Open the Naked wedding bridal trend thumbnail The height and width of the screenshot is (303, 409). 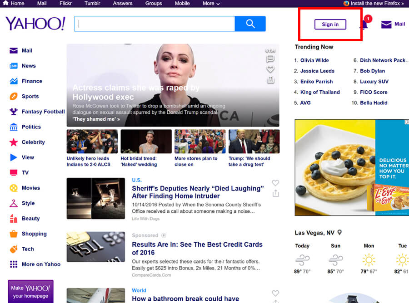click(x=146, y=142)
